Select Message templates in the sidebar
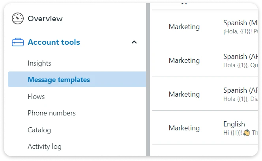This screenshot has height=161, width=262. point(59,80)
